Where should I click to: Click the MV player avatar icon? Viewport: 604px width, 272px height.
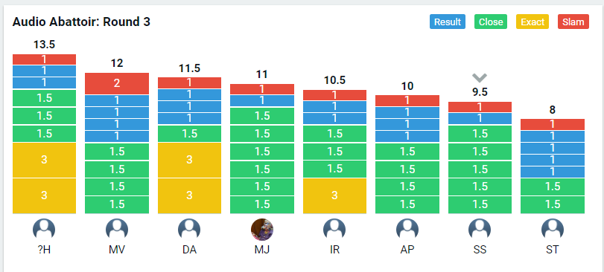click(117, 230)
